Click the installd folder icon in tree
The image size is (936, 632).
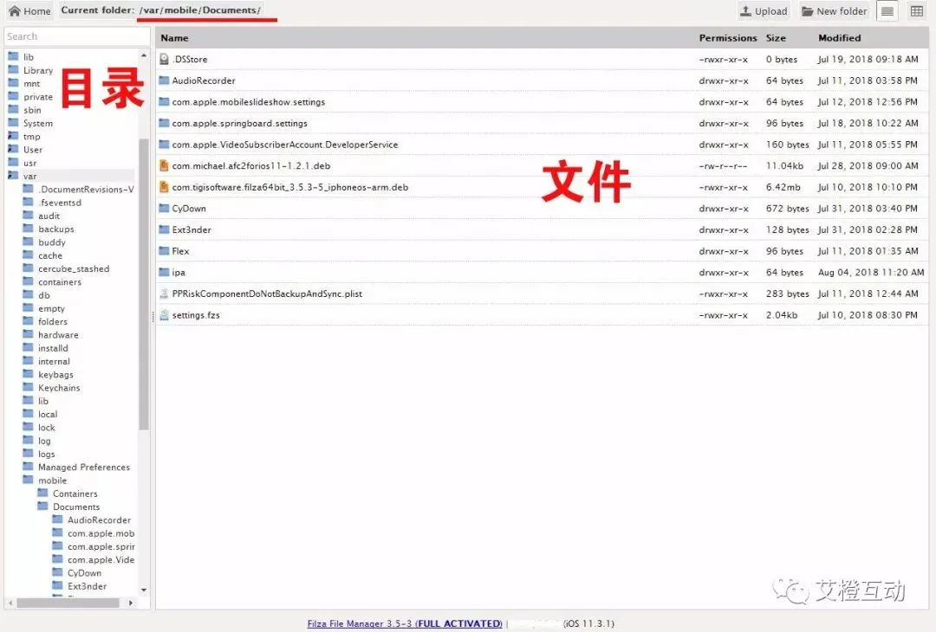(28, 348)
